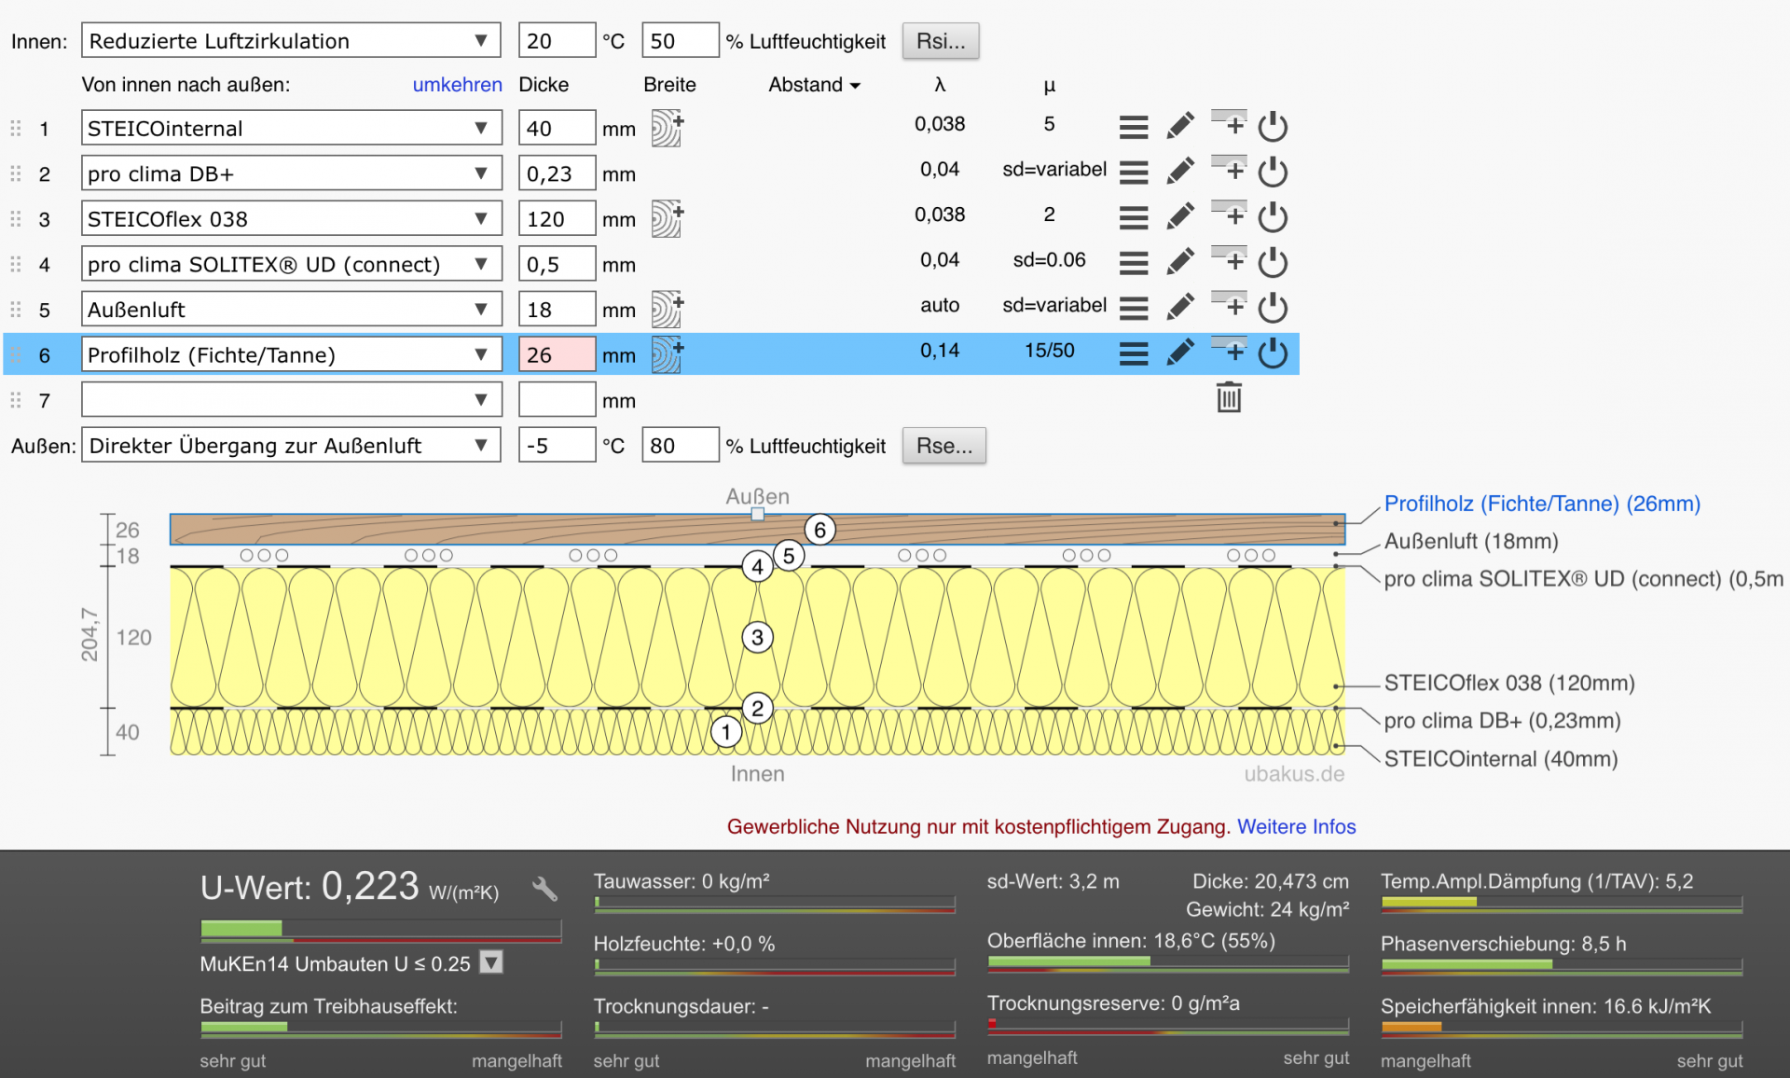This screenshot has height=1078, width=1790.
Task: Open the layer menu for STEICOinternal
Action: (1134, 127)
